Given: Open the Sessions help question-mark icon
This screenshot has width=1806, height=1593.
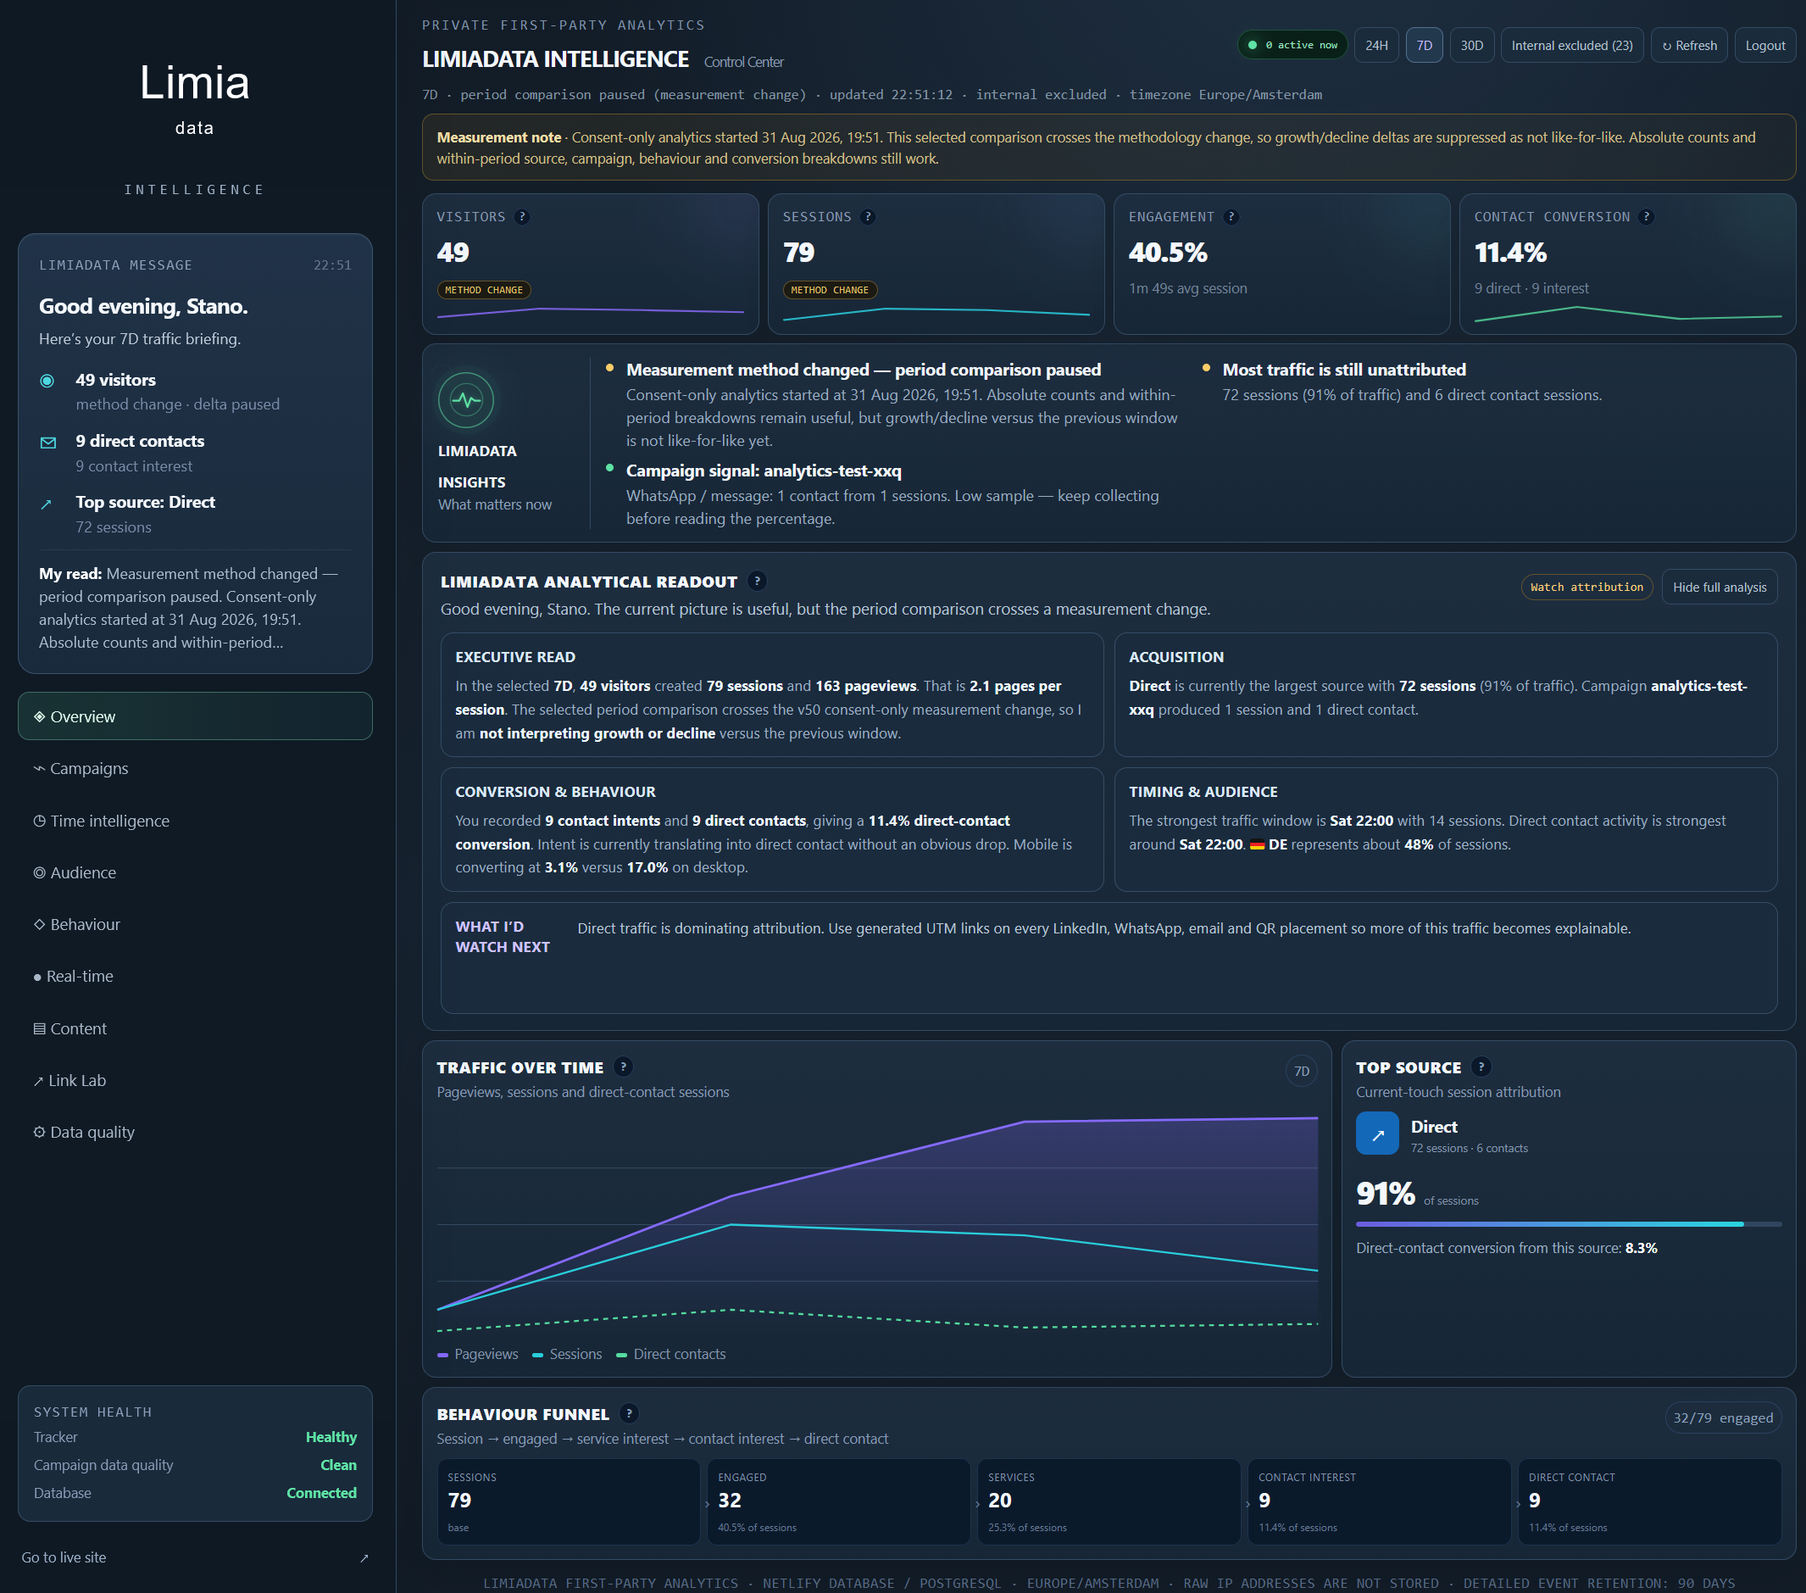Looking at the screenshot, I should tap(868, 216).
